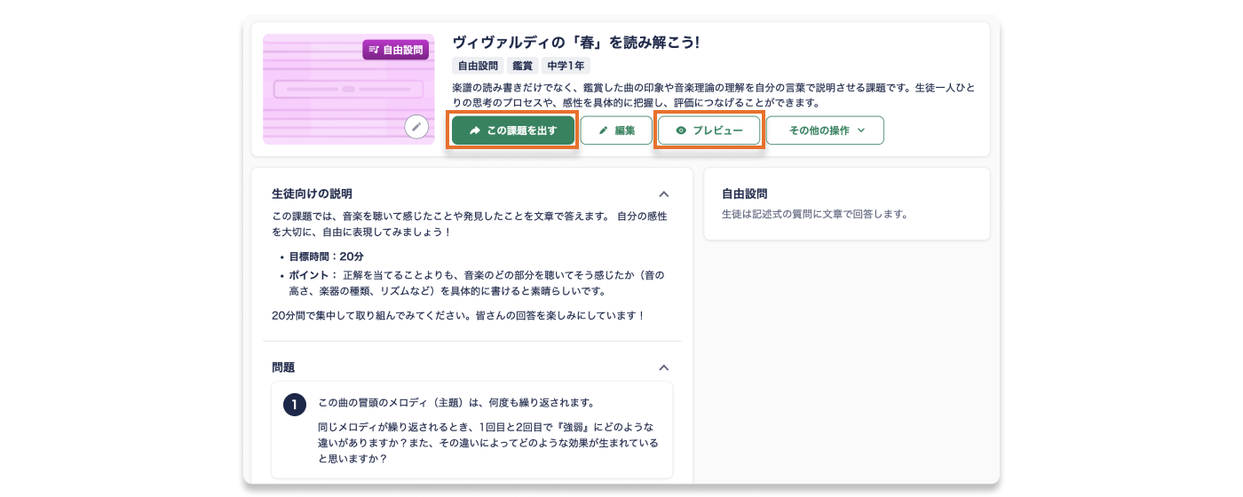
Task: Click the 自由設問 tag under the title
Action: tap(478, 66)
